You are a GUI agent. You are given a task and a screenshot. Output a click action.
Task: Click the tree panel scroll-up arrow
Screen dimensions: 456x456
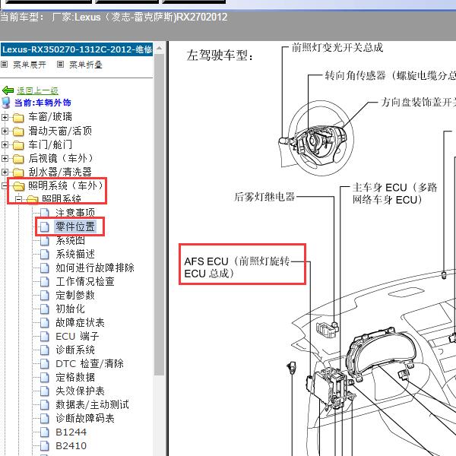159,48
